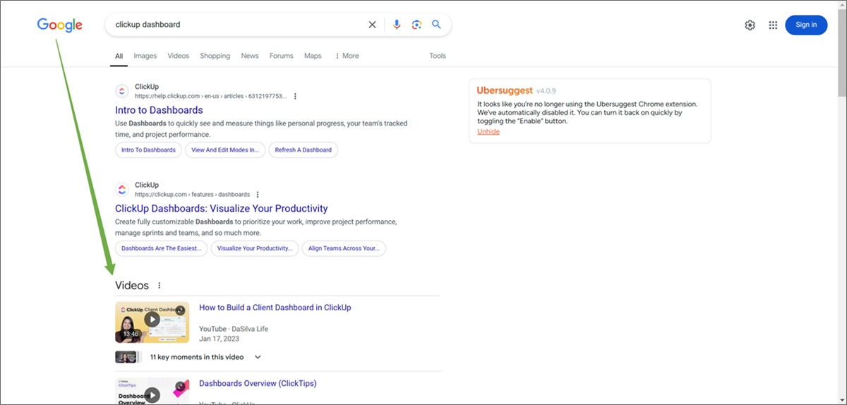Click the Google logo
The height and width of the screenshot is (405, 847).
[60, 25]
